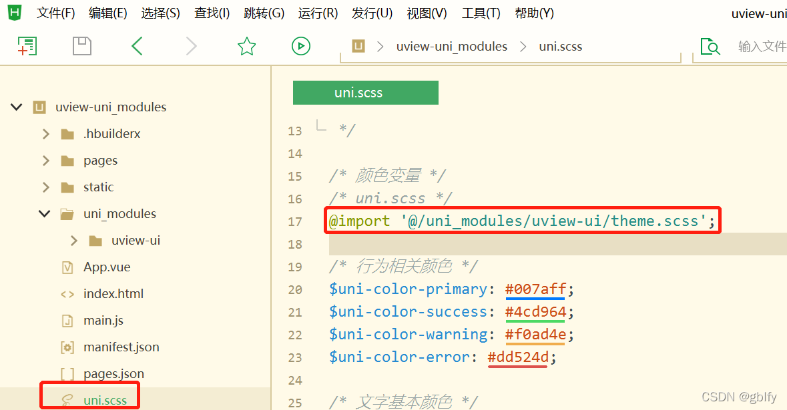Click the main.js file icon
Image resolution: width=787 pixels, height=410 pixels.
pos(67,321)
